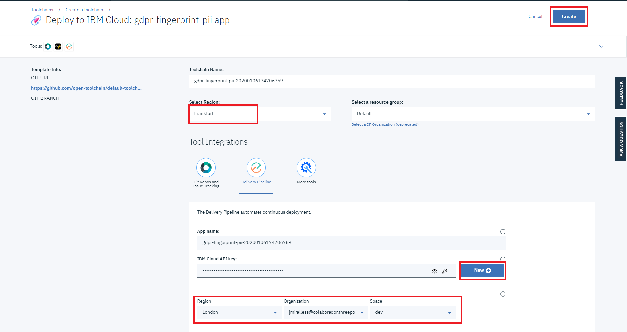Open the Toolchains breadcrumb
627x332 pixels.
[42, 10]
